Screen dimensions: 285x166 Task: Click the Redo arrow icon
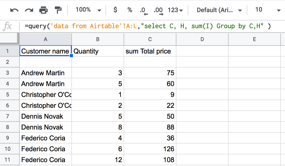29,10
